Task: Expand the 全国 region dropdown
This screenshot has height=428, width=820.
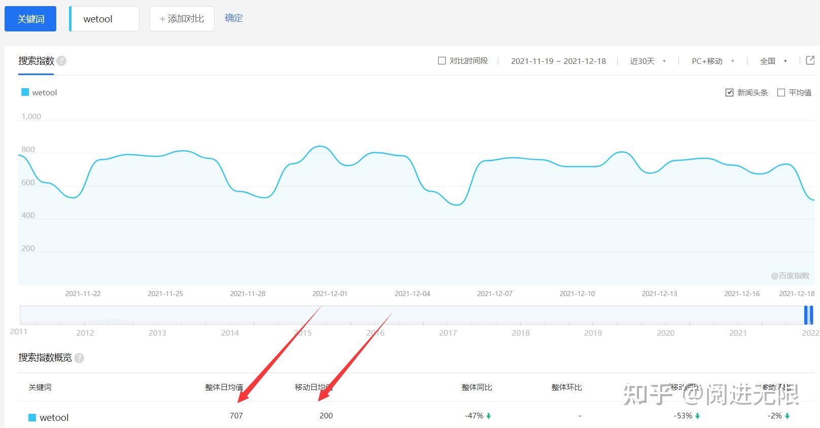Action: [x=773, y=61]
